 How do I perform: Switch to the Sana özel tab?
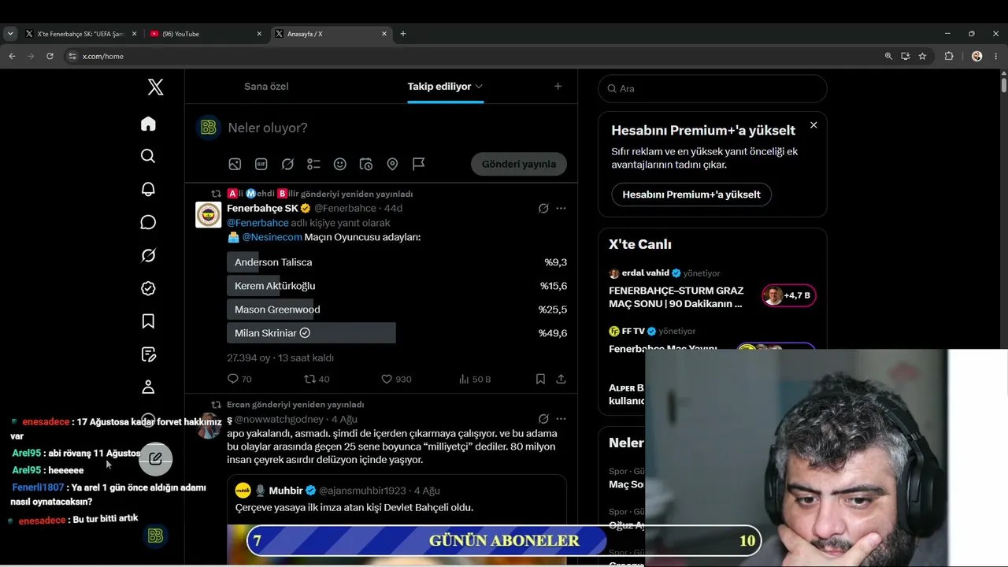266,87
